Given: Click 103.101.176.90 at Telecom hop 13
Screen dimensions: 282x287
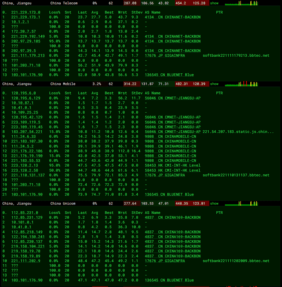Looking at the screenshot, I should pos(27,75).
